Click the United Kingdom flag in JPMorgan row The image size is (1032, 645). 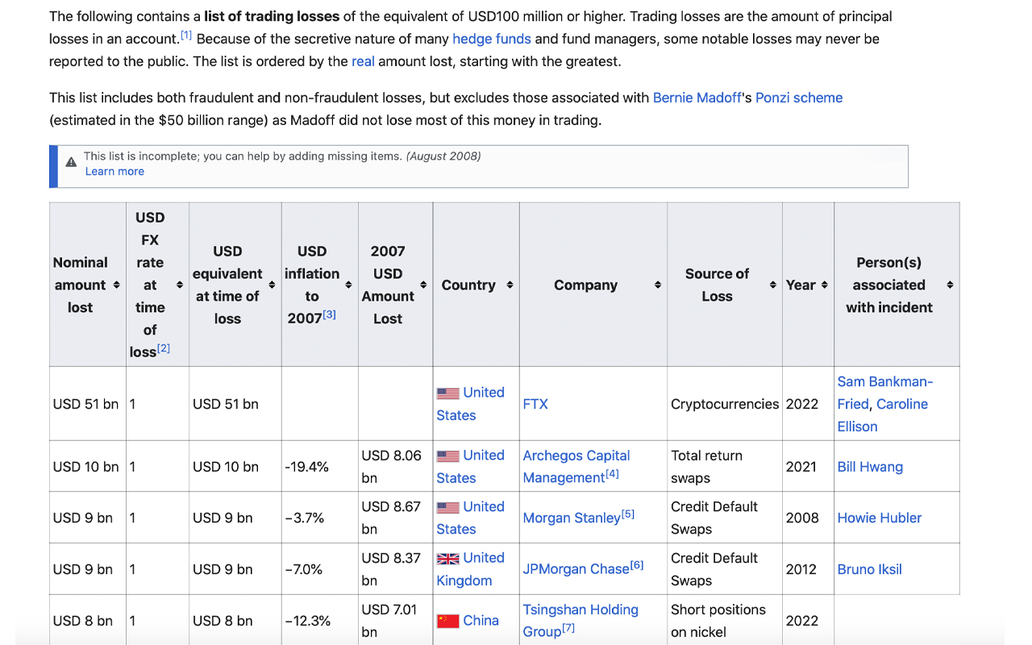448,557
